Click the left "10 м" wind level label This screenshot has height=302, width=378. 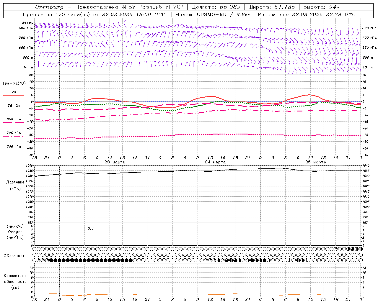tap(28, 67)
